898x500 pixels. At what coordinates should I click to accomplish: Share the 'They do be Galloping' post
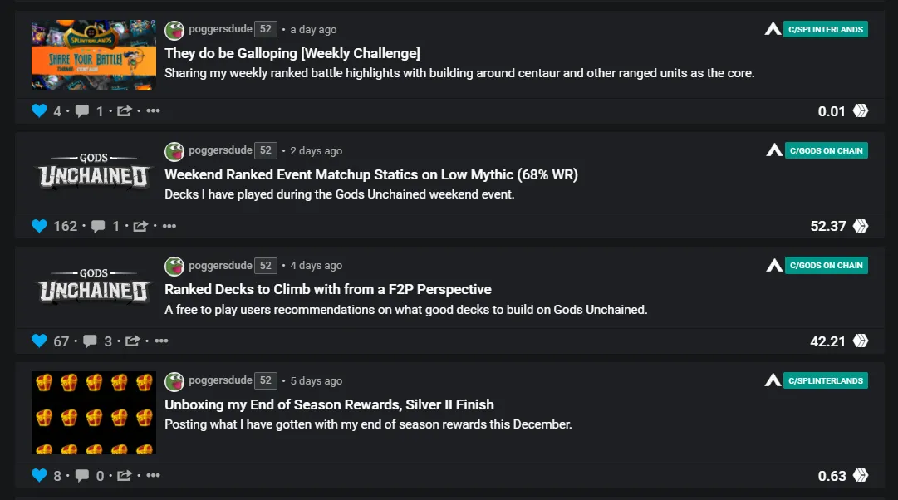coord(125,110)
